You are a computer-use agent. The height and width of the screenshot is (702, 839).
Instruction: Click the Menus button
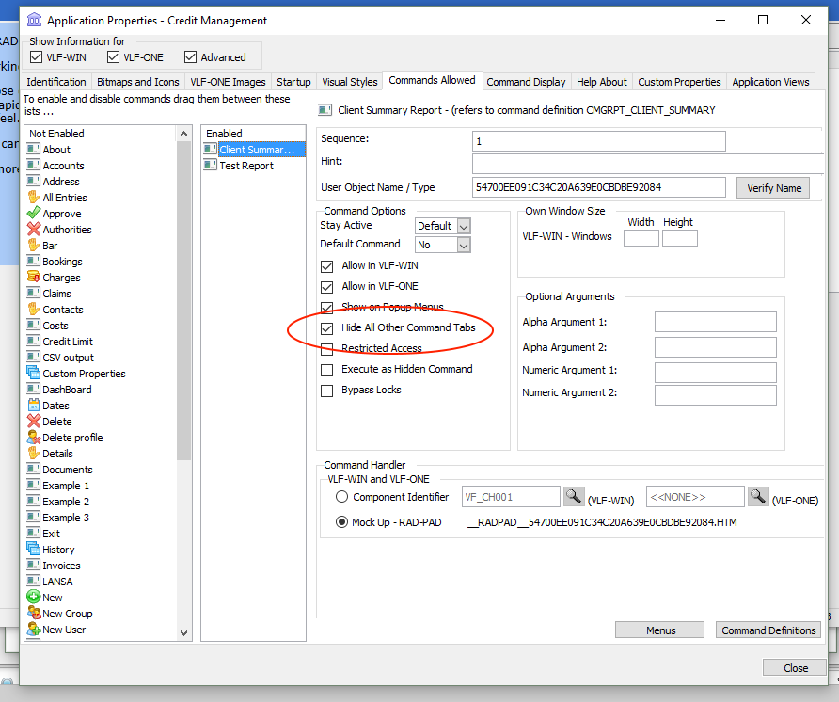[x=660, y=630]
